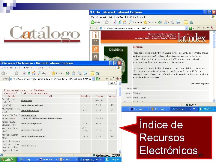Image resolution: width=216 pixels, height=162 pixels.
Task: Go Home in Recursos Electrónicos window toolbar
Action: point(34,73)
